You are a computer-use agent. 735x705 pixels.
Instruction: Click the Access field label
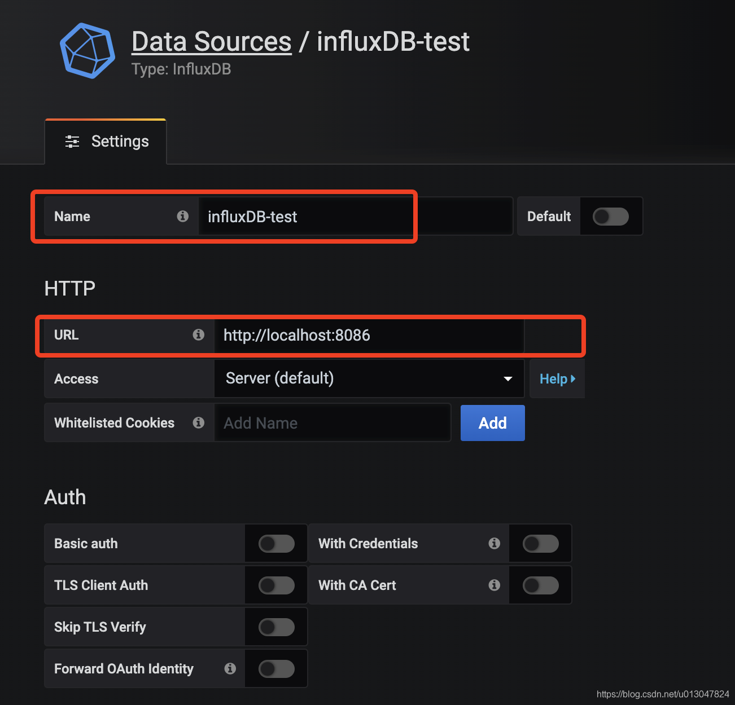click(x=76, y=379)
